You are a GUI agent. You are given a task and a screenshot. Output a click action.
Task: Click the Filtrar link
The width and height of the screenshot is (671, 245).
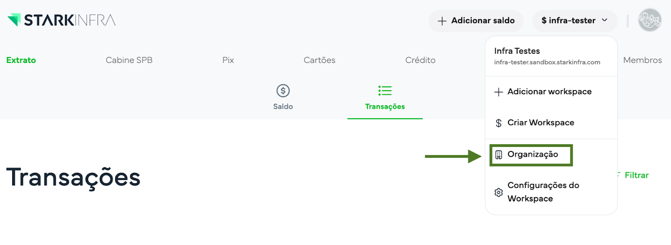click(636, 175)
